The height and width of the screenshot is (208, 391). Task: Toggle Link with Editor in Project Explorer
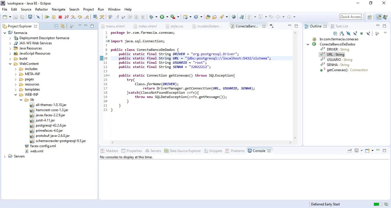point(63,26)
